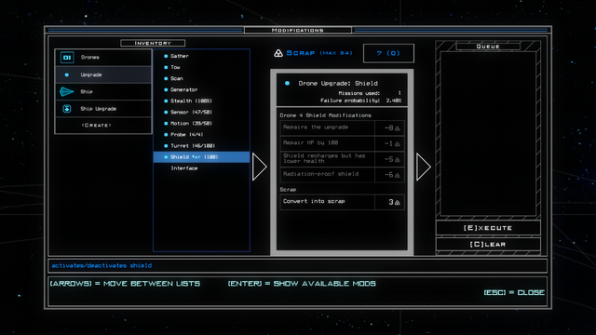Select the Ship Upgrade inventory category
Image resolution: width=596 pixels, height=335 pixels.
[103, 109]
